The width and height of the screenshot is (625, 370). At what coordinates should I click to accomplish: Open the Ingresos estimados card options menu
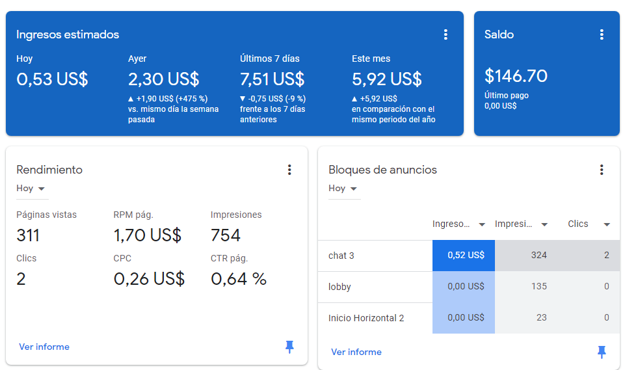coord(445,34)
